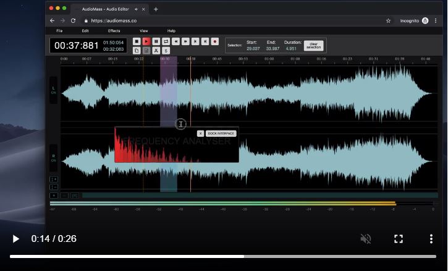448x271 pixels.
Task: Go back in browser
Action: [52, 20]
